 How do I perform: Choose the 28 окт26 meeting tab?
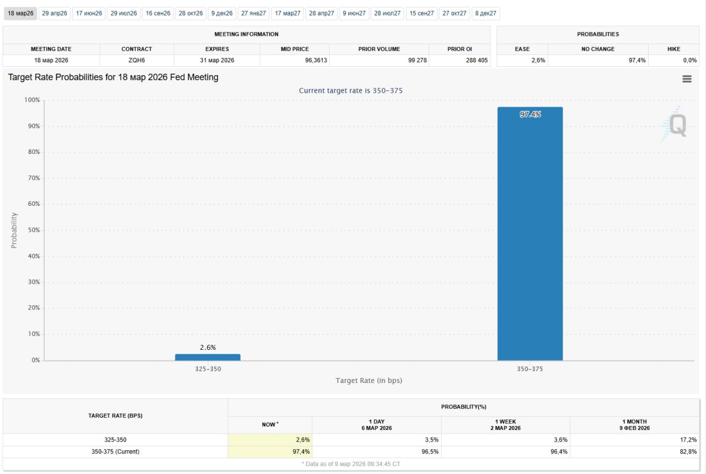tap(191, 13)
